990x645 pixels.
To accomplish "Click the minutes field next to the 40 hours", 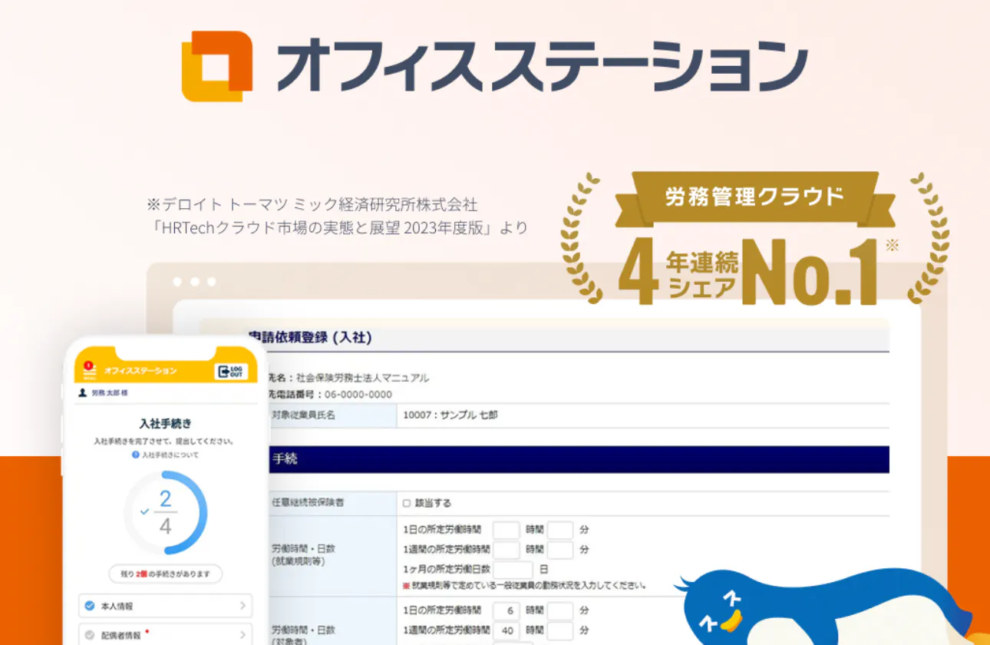I will pyautogui.click(x=560, y=631).
